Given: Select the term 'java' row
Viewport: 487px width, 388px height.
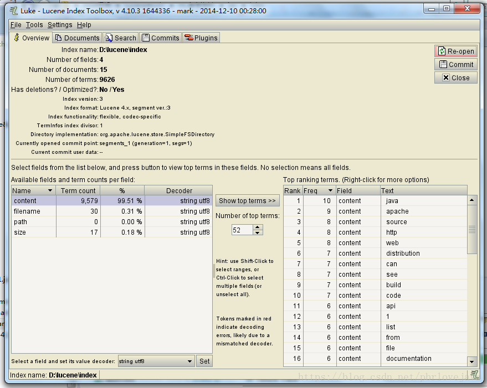Looking at the screenshot, I should 375,201.
